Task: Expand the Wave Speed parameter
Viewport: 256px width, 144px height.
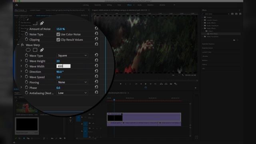Action: point(21,76)
